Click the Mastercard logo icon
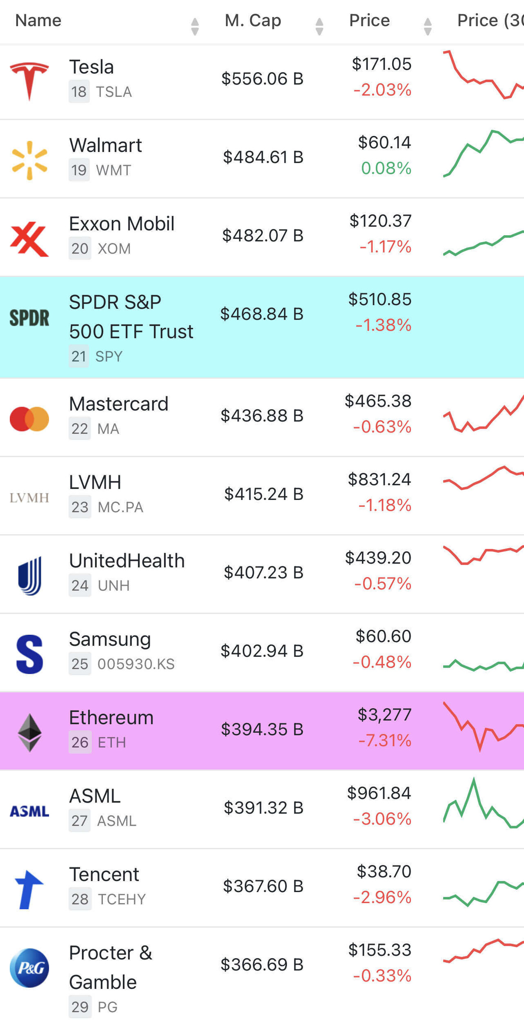The width and height of the screenshot is (524, 1024). click(29, 419)
